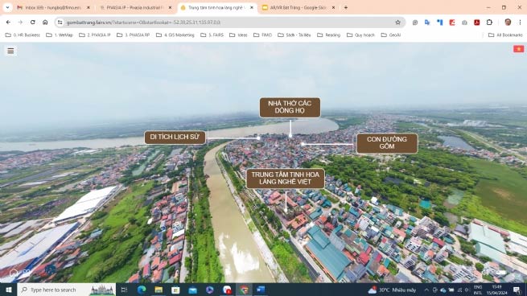
Task: Select TRUNG TÂM TINH HOA LÀNG NGHỀ VIỆT label
Action: (286, 179)
